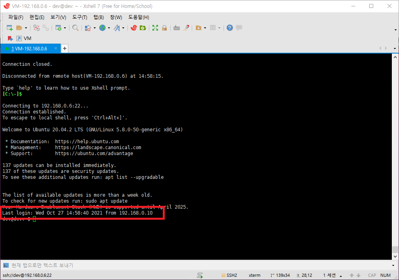The height and width of the screenshot is (280, 399).
Task: Click the terminal scrollbar thumb
Action: coord(395,249)
